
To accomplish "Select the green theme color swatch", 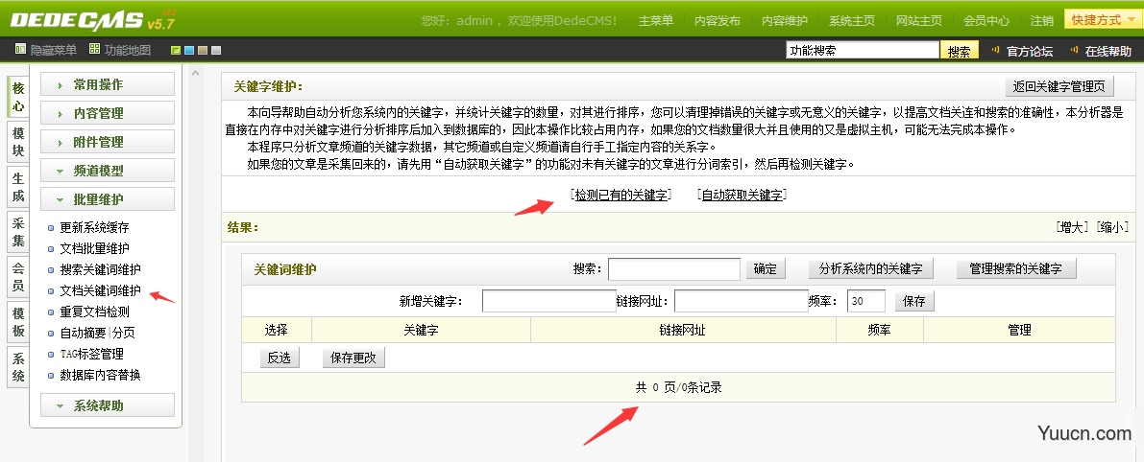I will coord(176,51).
